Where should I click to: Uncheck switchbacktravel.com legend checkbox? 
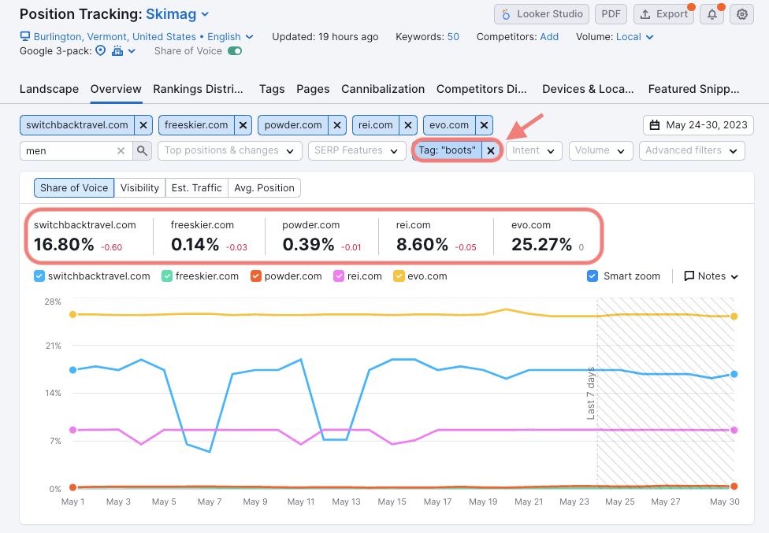(x=39, y=276)
